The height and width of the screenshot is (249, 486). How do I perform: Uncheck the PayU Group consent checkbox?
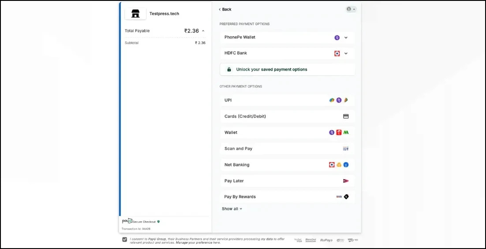[x=125, y=239]
